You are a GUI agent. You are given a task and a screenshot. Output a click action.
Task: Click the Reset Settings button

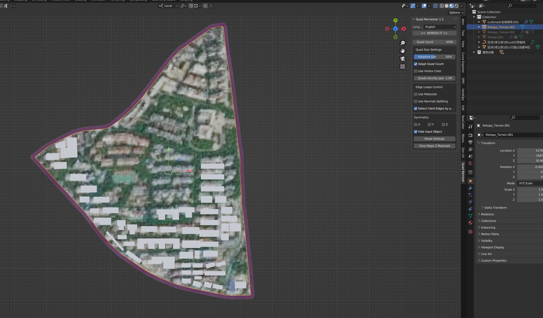[x=434, y=139]
